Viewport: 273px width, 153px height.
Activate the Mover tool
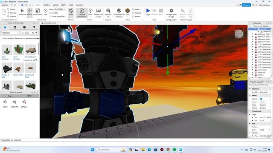coord(29,12)
